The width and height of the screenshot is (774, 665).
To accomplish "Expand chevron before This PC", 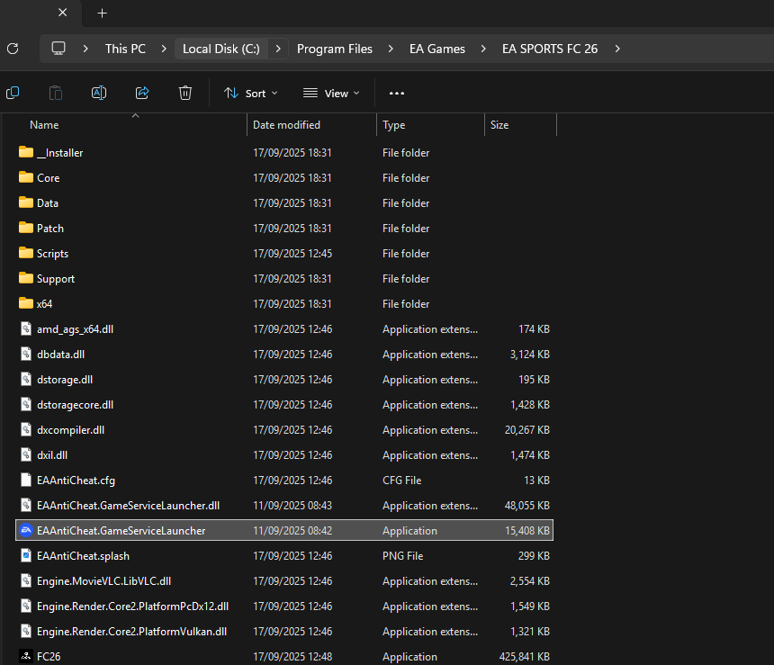I will (x=85, y=49).
